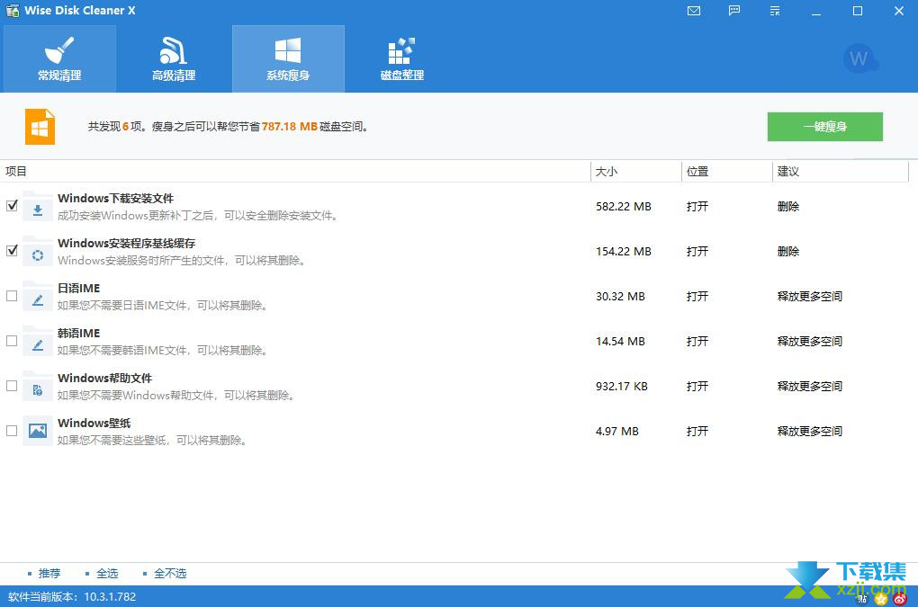Select the 系统瘦身 tab
Image resolution: width=918 pixels, height=607 pixels.
[288, 58]
